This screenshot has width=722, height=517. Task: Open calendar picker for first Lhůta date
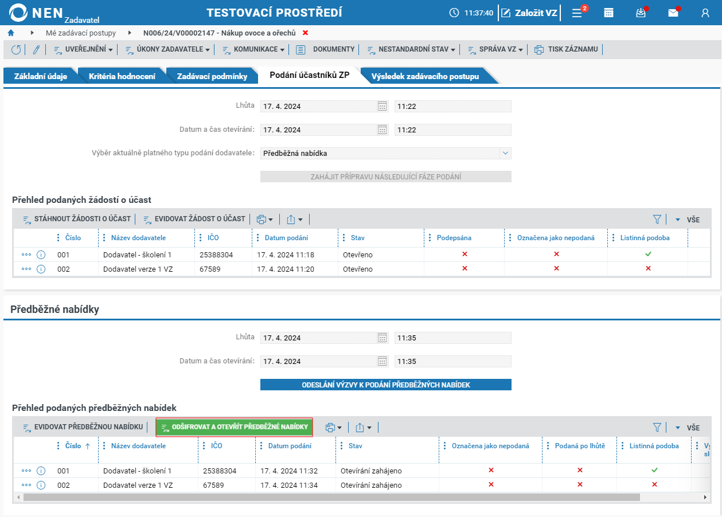pyautogui.click(x=383, y=106)
